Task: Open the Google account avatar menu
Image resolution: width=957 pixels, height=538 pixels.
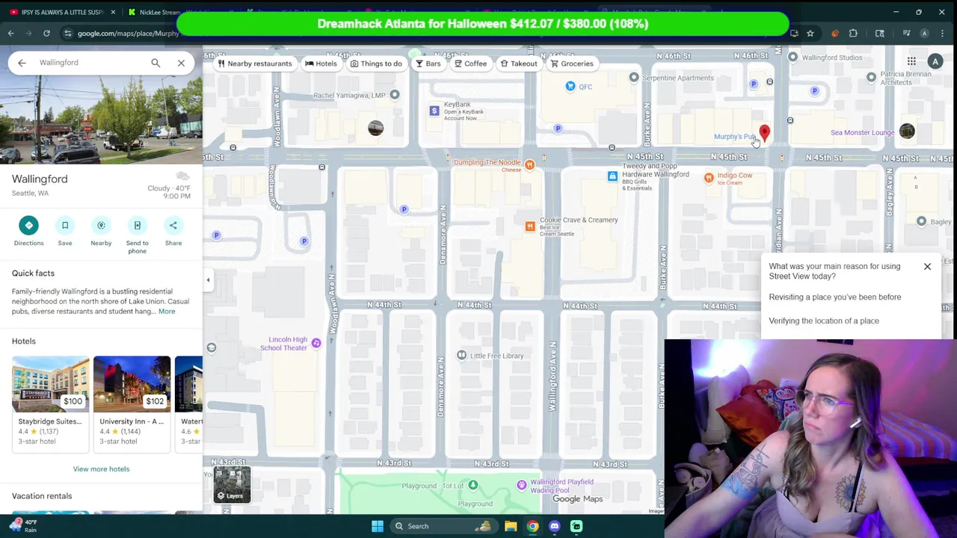Action: pyautogui.click(x=935, y=62)
